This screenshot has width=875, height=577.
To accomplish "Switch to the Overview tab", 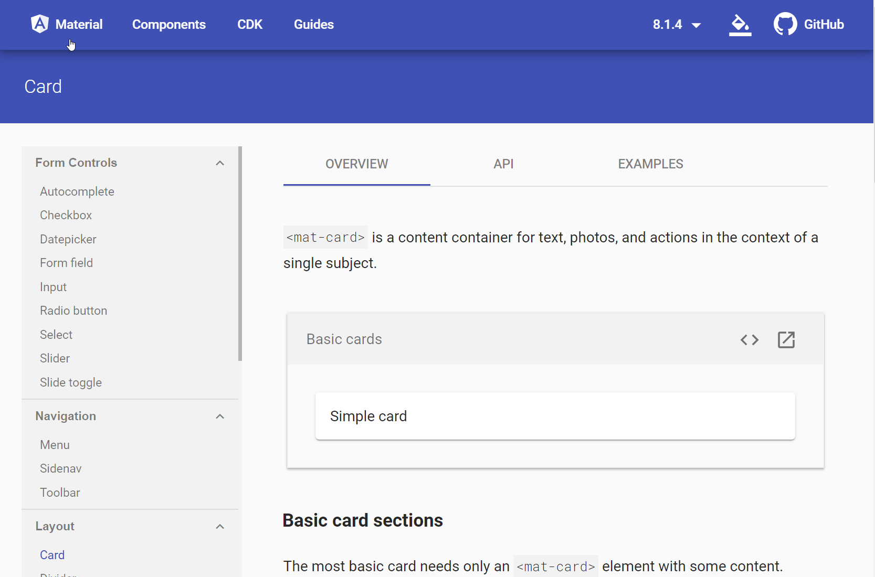I will pyautogui.click(x=357, y=164).
